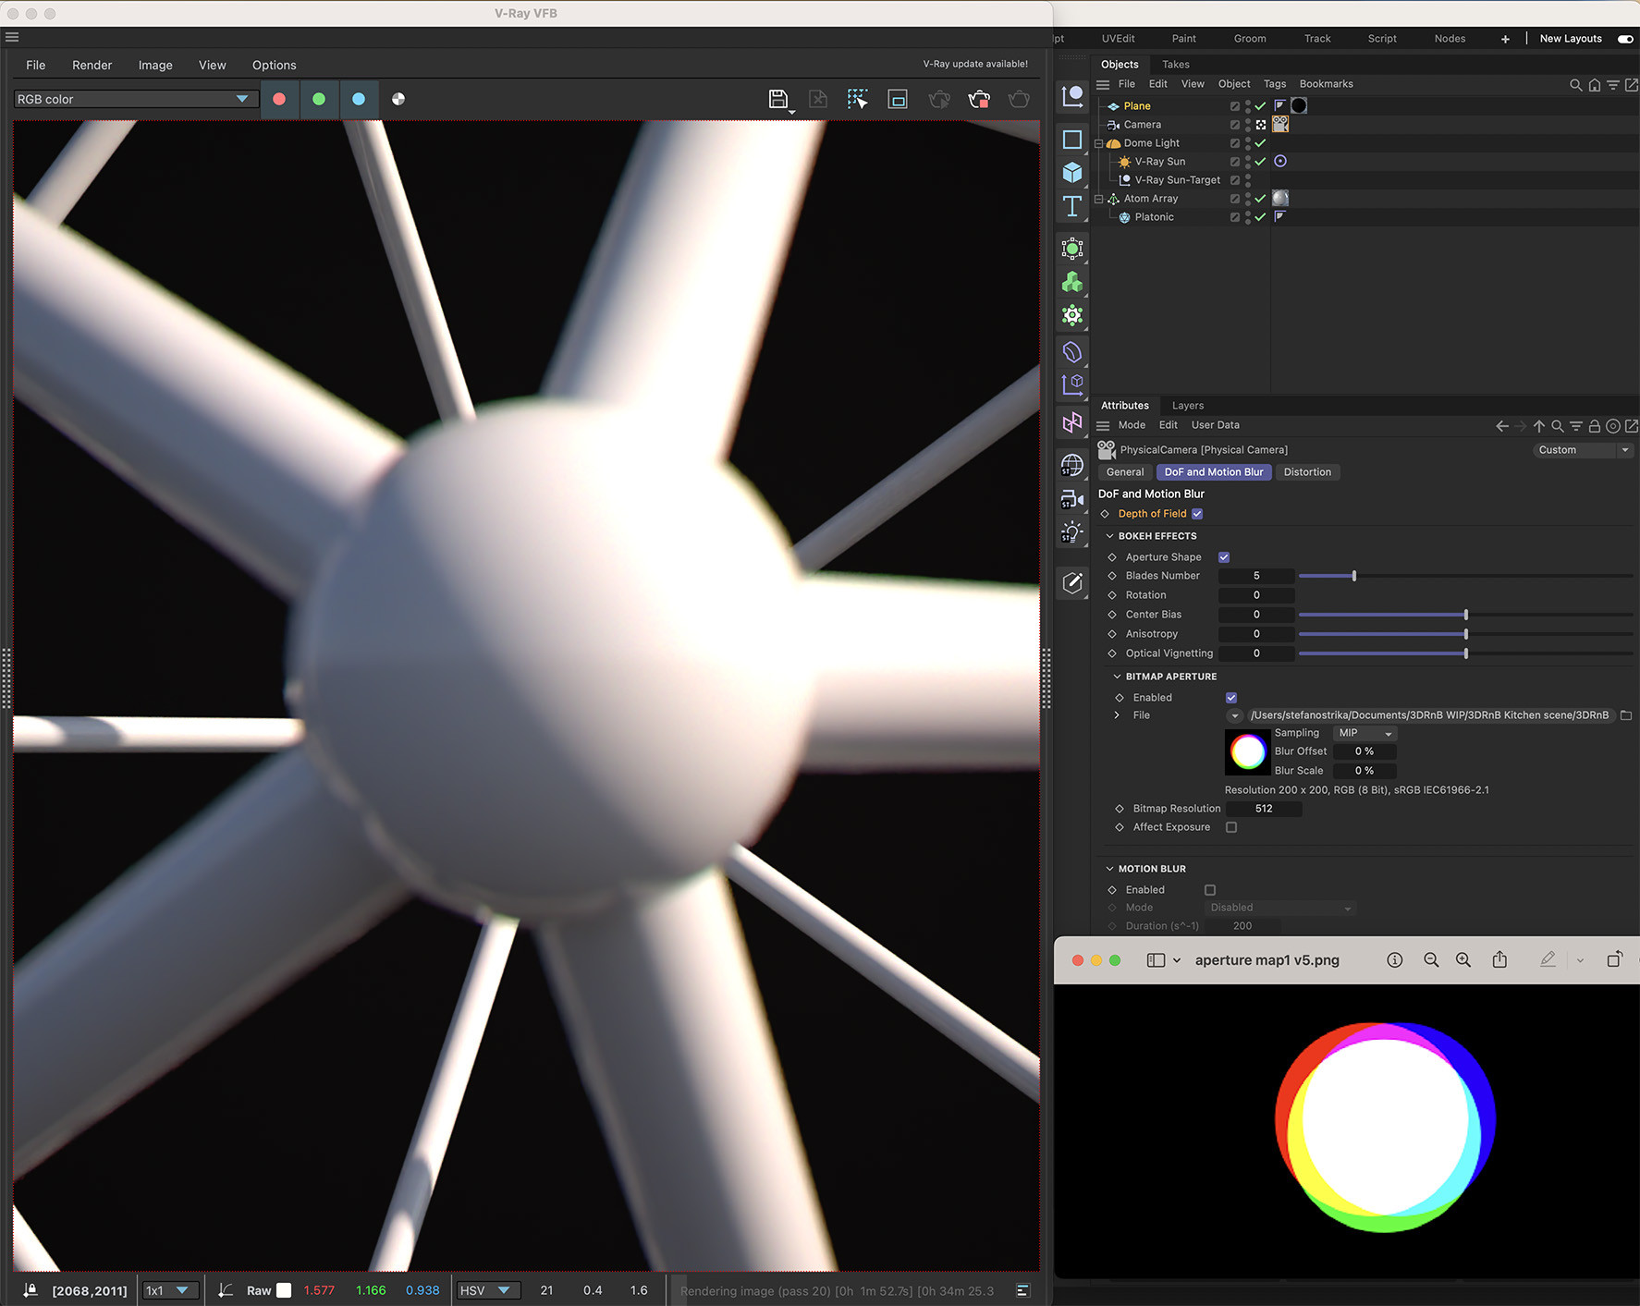Open the stats log icon in VFB status bar
1640x1306 pixels.
pyautogui.click(x=1022, y=1290)
